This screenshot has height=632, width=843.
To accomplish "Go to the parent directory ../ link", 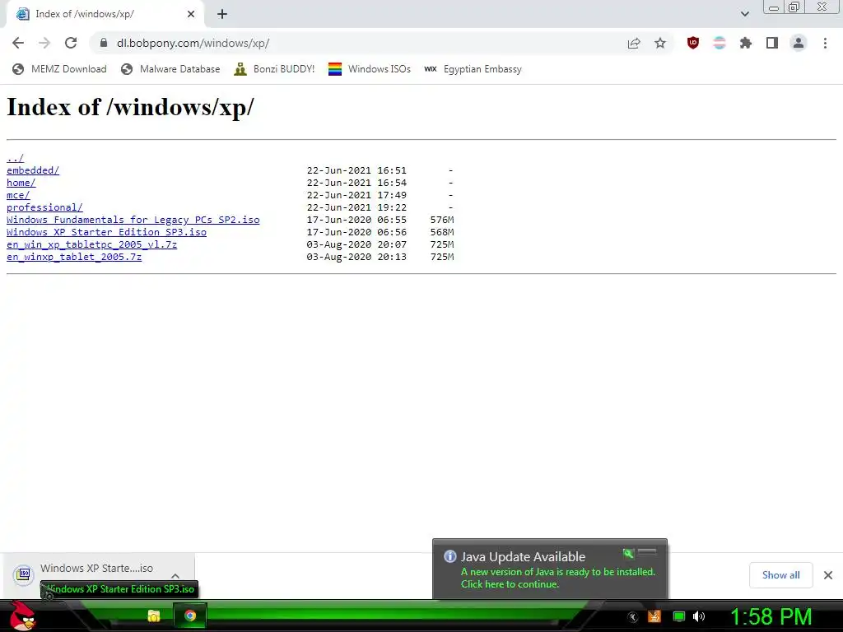I will [x=15, y=158].
